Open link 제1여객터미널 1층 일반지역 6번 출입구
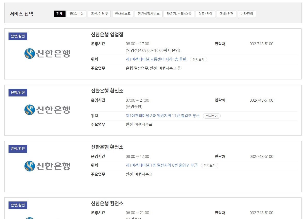Screen dimensions: 307x219 pos(161,165)
